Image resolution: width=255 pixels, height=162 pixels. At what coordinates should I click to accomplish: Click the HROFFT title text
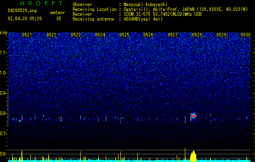click(x=42, y=3)
